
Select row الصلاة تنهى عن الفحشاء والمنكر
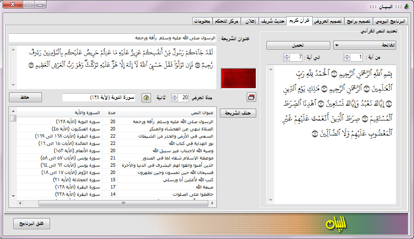[116, 129]
